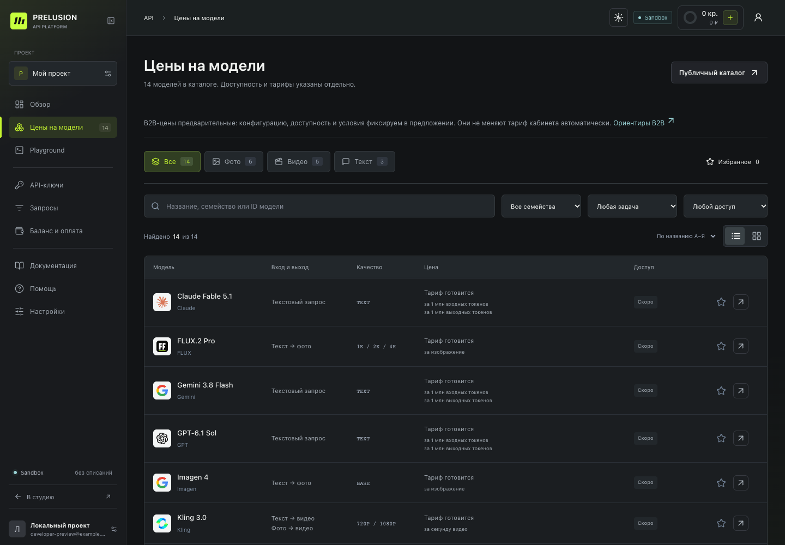Open the Любой доступ filter dropdown
The image size is (785, 545).
point(726,206)
